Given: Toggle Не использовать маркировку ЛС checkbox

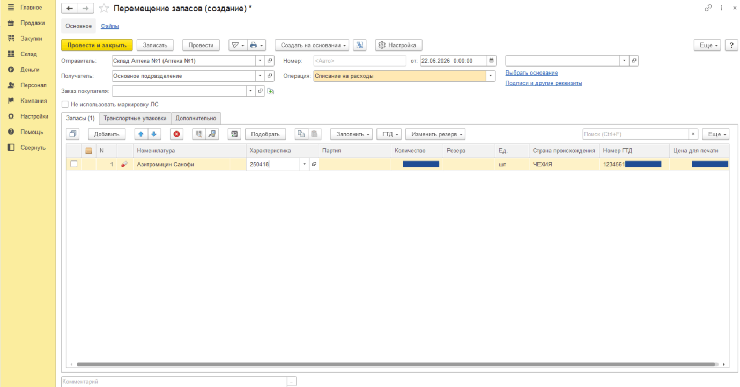Looking at the screenshot, I should click(x=65, y=105).
